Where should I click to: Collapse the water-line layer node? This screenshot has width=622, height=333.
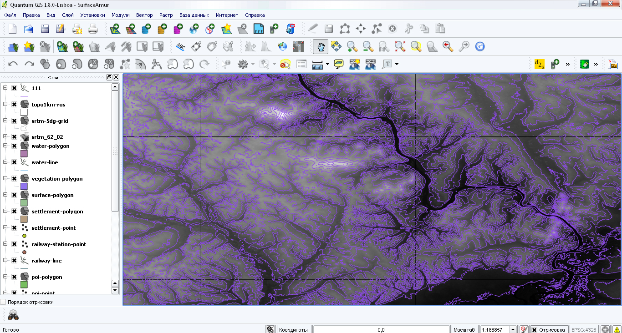[5, 162]
